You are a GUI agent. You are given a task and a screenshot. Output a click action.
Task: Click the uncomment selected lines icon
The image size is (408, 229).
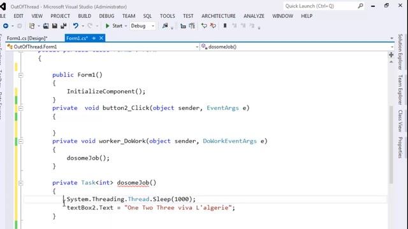click(213, 25)
